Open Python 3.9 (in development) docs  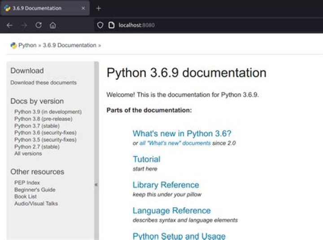click(x=48, y=112)
